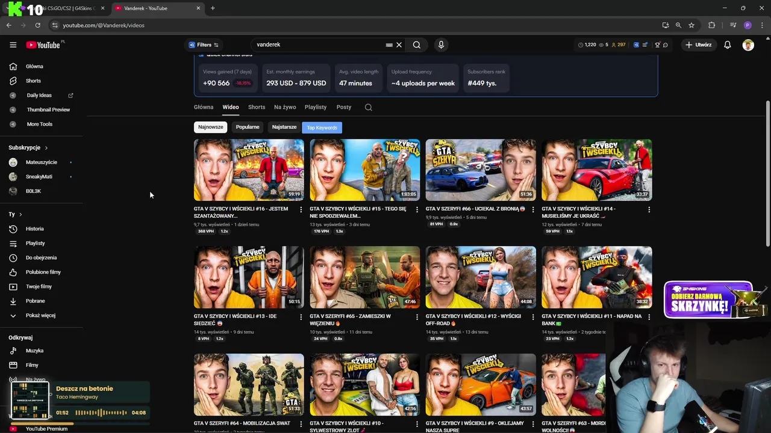The image size is (771, 433).
Task: Open the Chrome three-dot menu
Action: 763,25
